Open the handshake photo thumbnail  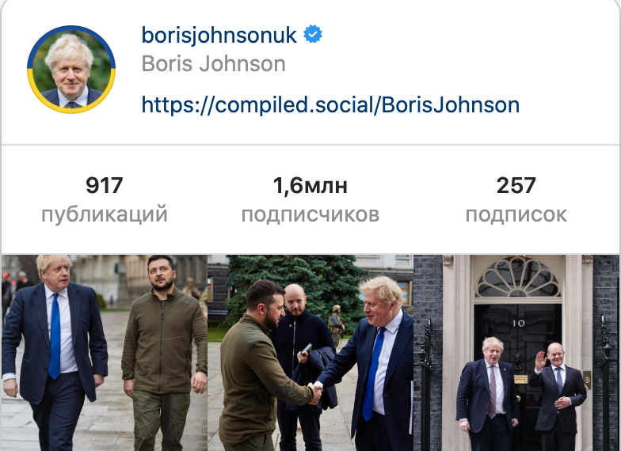(310, 353)
